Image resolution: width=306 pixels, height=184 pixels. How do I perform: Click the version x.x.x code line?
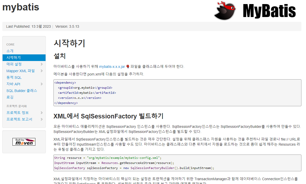80,98
